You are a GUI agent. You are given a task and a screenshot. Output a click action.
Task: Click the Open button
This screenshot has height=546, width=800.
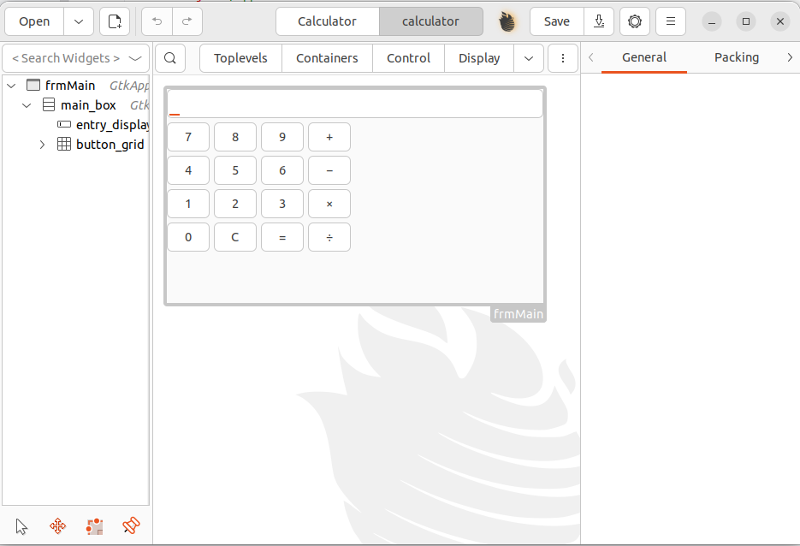(34, 21)
